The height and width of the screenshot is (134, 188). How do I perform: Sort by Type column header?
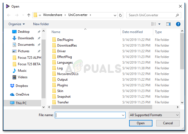point(158,32)
